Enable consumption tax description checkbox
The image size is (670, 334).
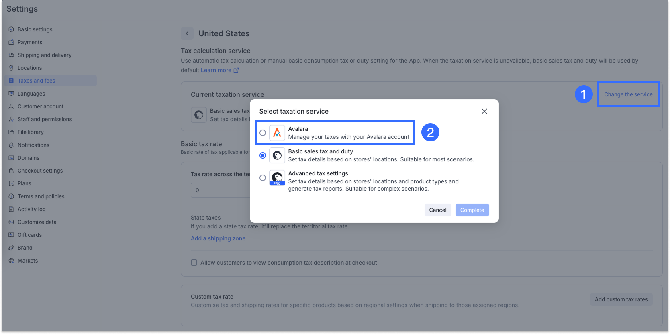pos(194,263)
